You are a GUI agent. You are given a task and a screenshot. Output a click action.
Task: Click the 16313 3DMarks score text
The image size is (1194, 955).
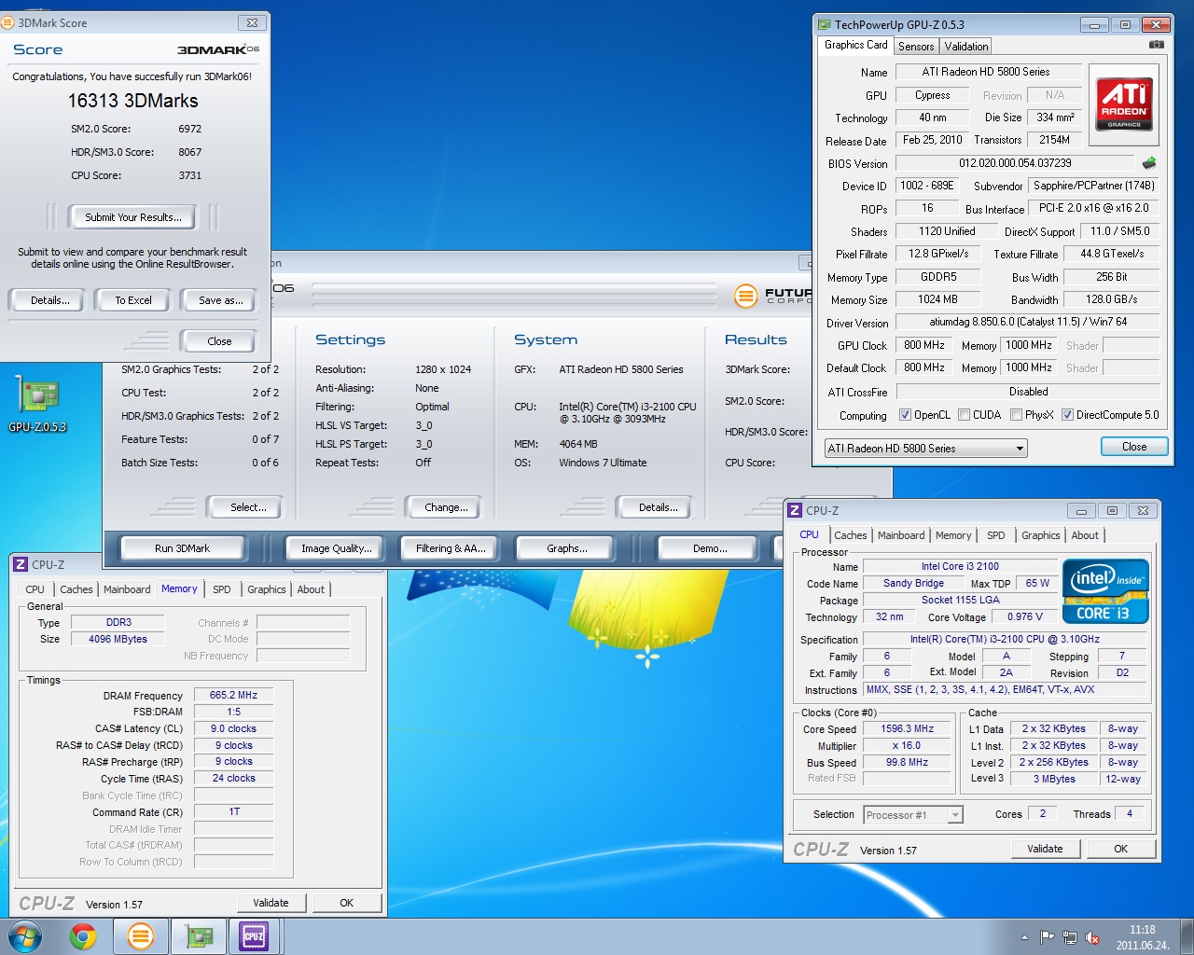tap(132, 101)
